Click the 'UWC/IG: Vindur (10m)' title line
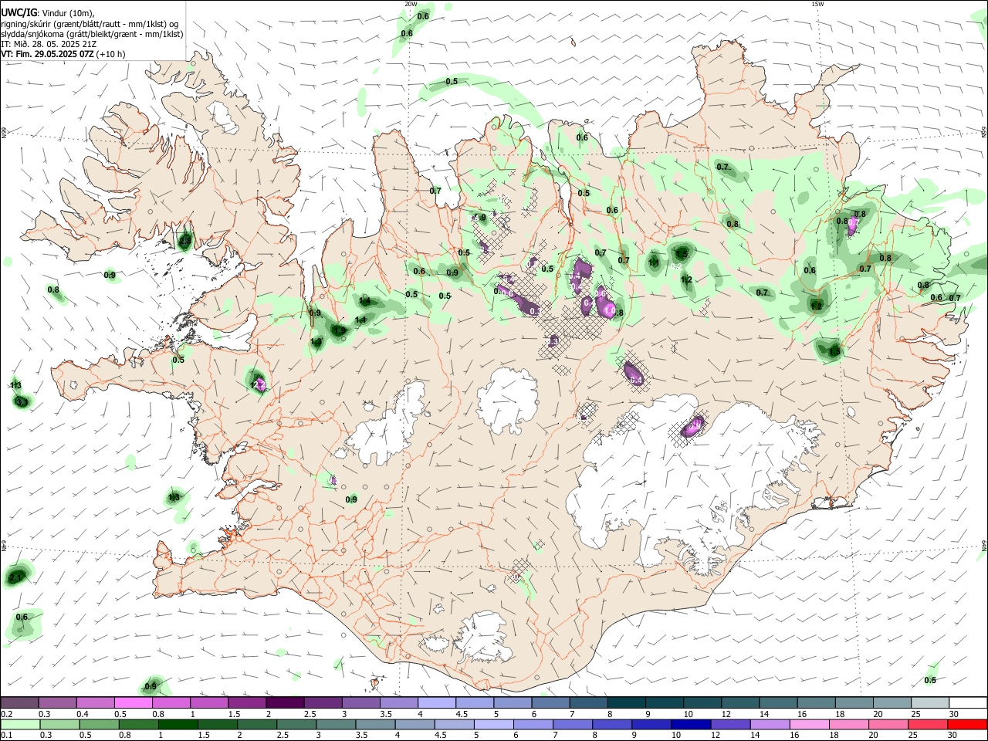 pyautogui.click(x=48, y=13)
